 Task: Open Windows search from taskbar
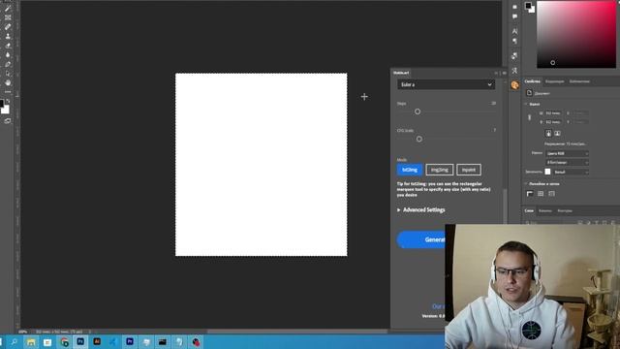tap(15, 342)
